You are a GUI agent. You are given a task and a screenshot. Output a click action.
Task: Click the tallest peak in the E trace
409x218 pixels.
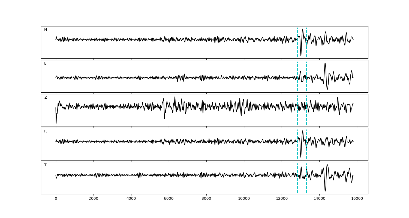tap(325, 63)
